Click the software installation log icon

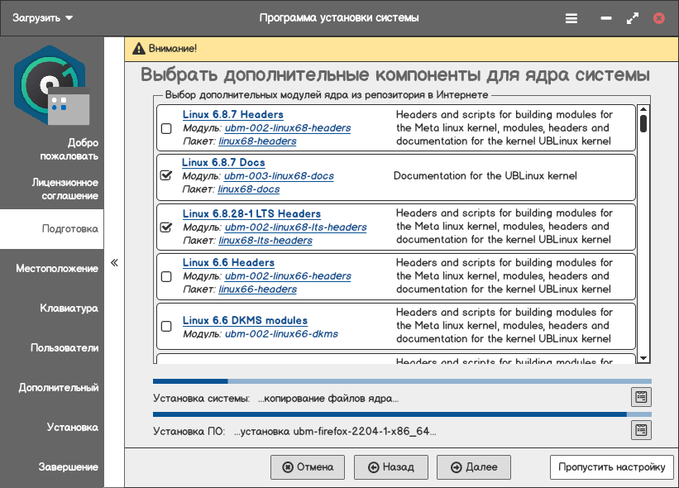[x=641, y=430]
